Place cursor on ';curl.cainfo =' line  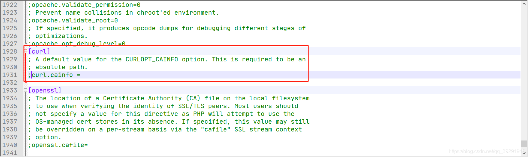(x=54, y=75)
